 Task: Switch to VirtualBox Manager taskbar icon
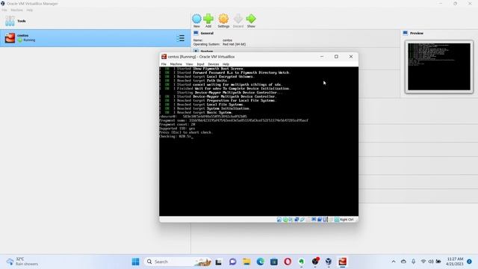329,262
